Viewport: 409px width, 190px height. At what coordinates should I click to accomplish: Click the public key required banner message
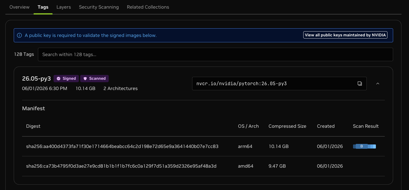click(x=91, y=35)
